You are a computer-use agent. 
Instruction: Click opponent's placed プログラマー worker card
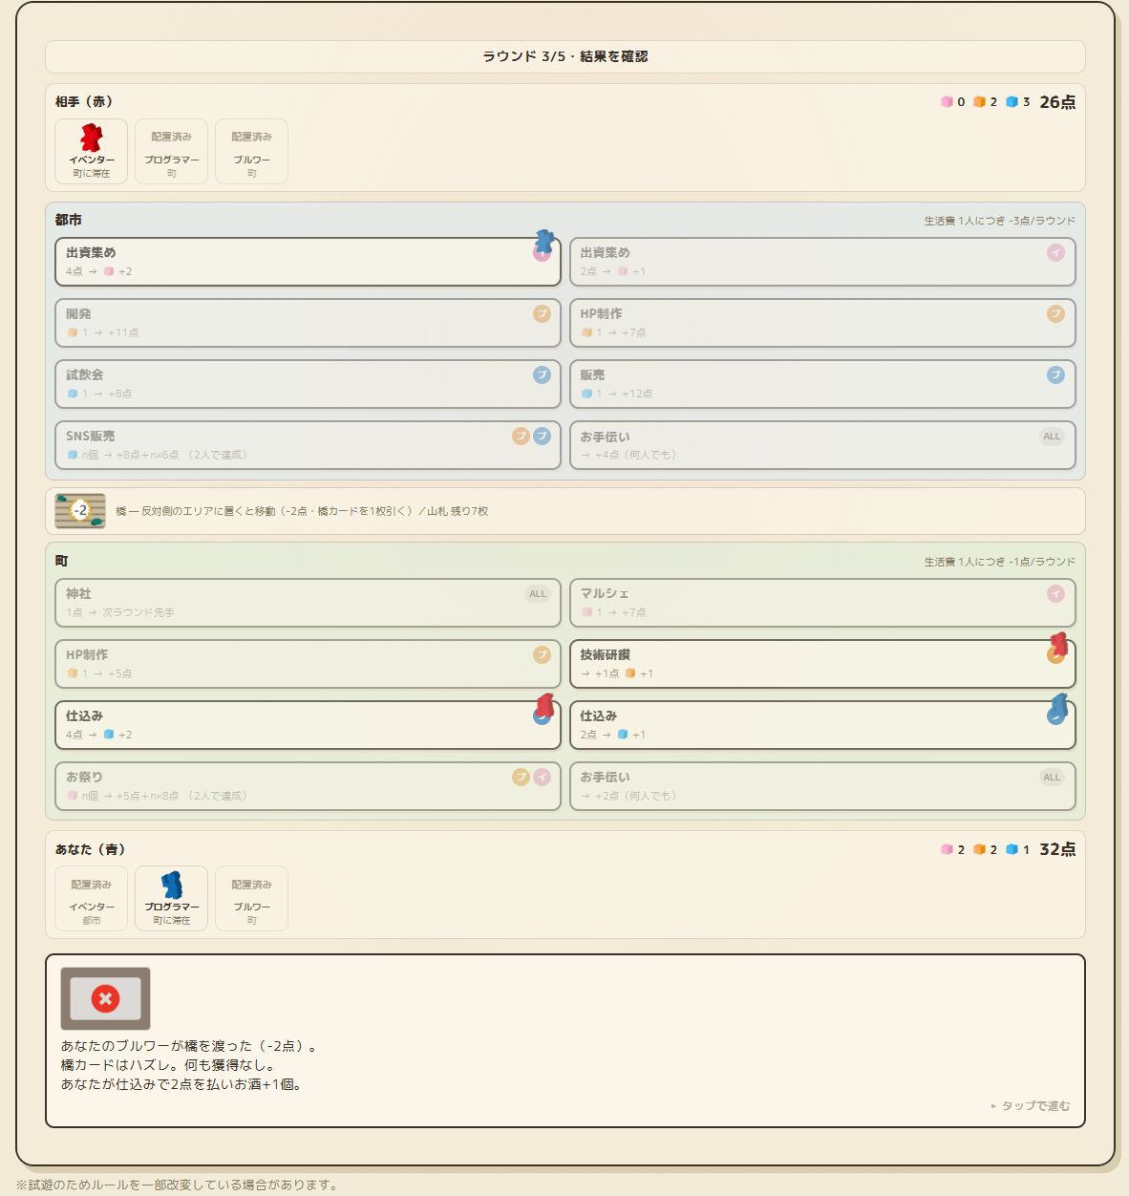click(171, 152)
